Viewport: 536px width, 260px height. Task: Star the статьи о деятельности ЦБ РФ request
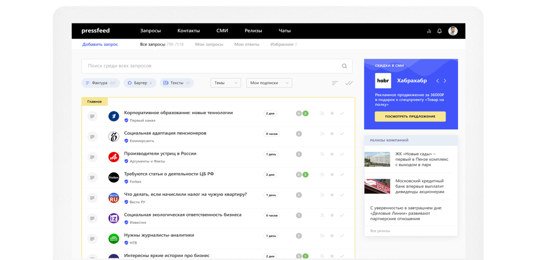coord(332,175)
